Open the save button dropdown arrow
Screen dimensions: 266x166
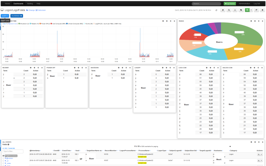coord(251,10)
